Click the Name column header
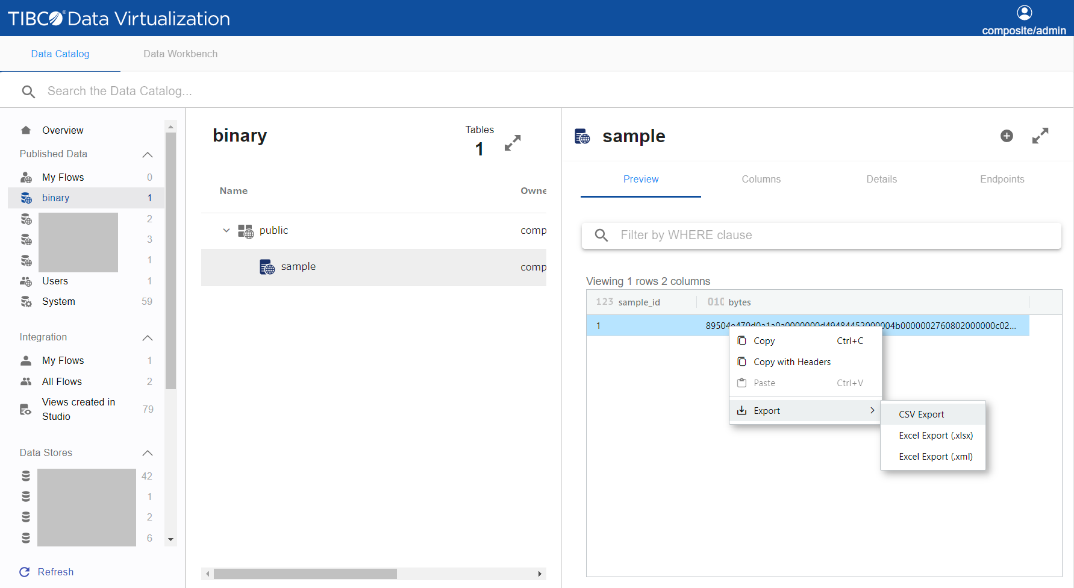 234,190
